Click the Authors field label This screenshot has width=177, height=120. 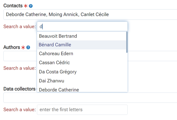pyautogui.click(x=12, y=47)
